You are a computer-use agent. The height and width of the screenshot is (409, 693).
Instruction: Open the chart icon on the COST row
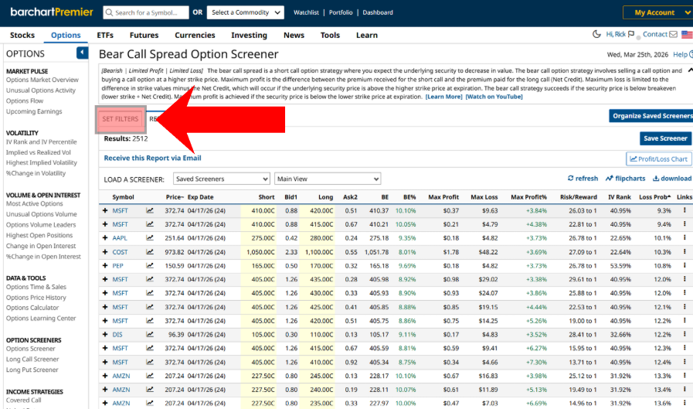click(150, 252)
